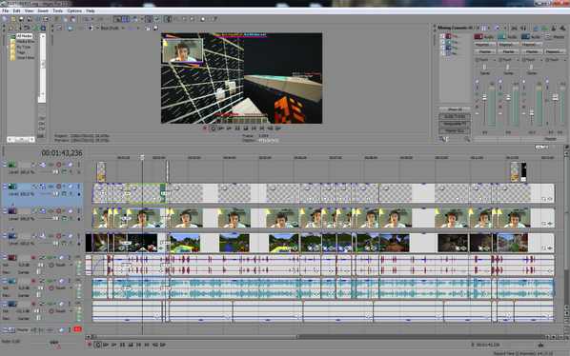
Task: Open the View menu
Action: 29,10
